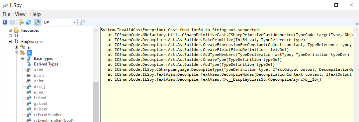Collapse the BugSweeper namespace node

click(10, 42)
